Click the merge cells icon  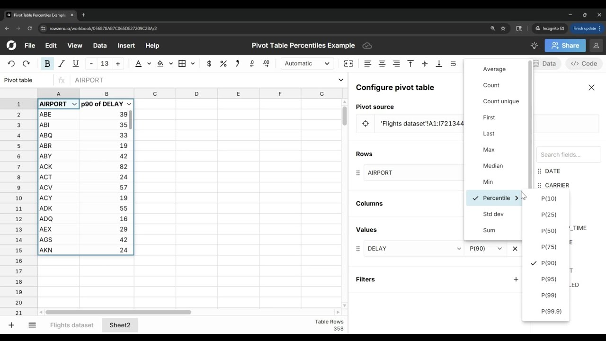348,63
